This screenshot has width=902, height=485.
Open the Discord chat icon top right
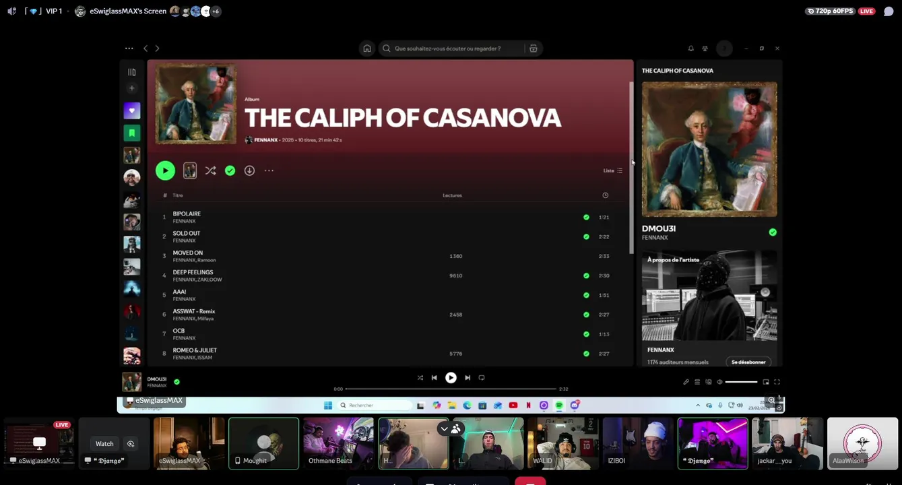[x=889, y=11]
